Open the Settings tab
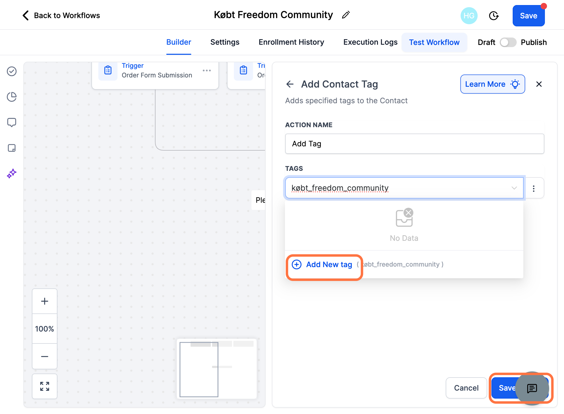 tap(225, 42)
